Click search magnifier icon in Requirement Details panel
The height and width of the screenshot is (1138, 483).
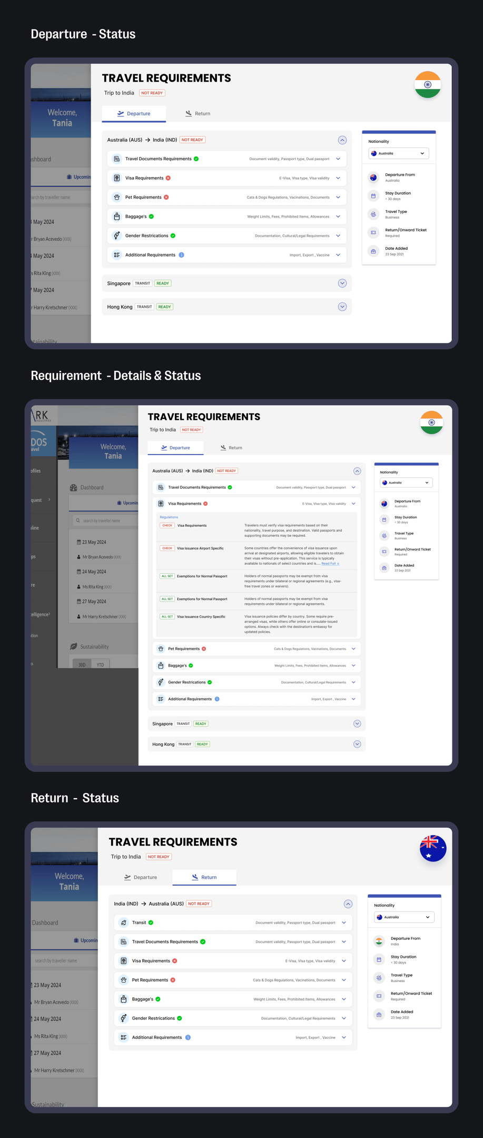78,521
